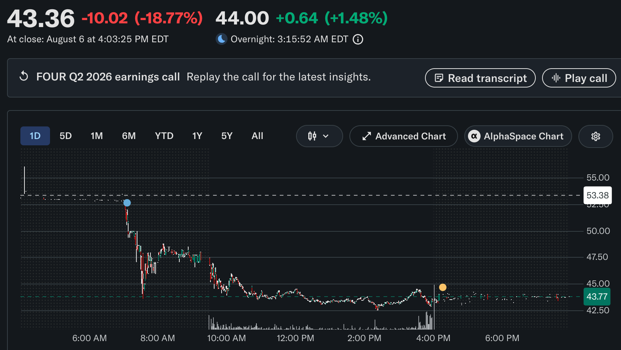Open the chart type dropdown

click(x=319, y=136)
